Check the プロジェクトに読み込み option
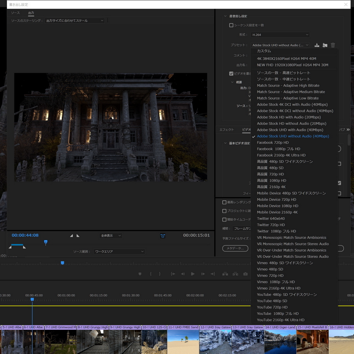354x354 pixels. click(224, 211)
